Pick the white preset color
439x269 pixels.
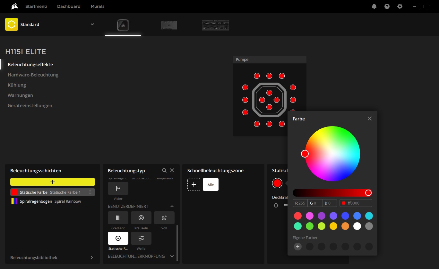click(x=357, y=226)
